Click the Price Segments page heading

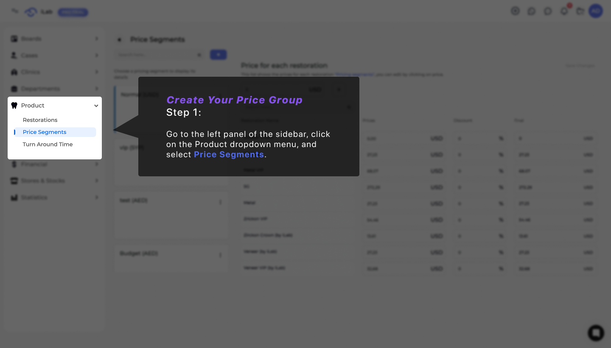[157, 39]
